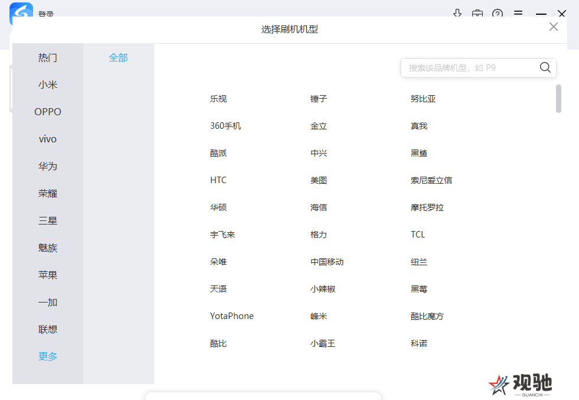Select the 小米 brand tab
579x400 pixels.
[x=48, y=84]
